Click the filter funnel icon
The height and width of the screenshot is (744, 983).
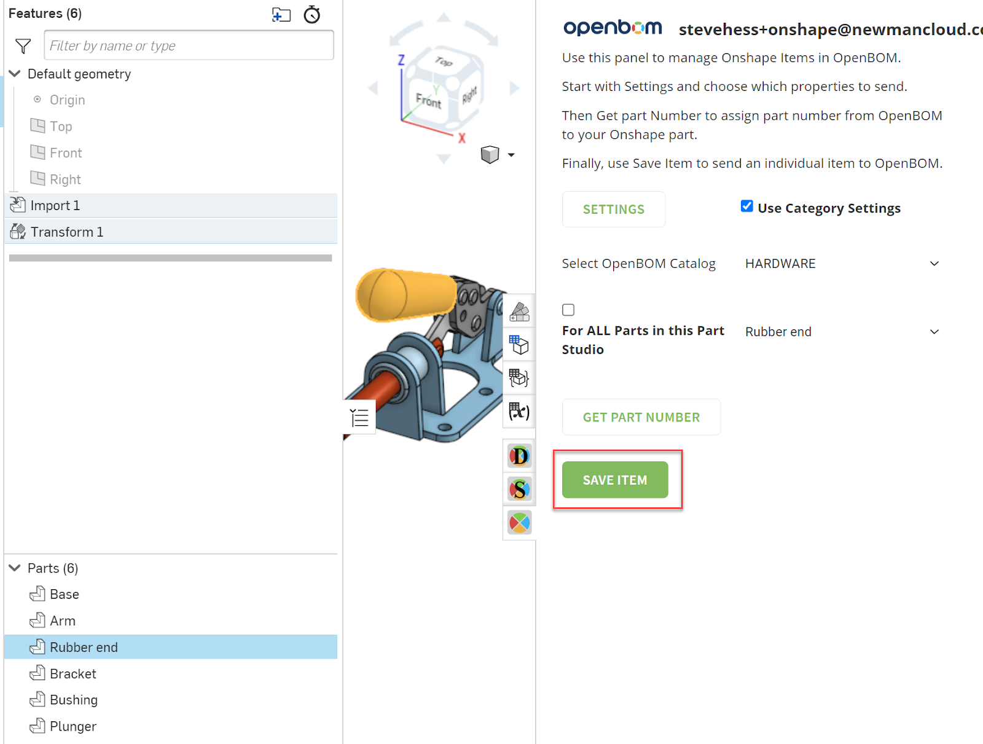tap(23, 46)
